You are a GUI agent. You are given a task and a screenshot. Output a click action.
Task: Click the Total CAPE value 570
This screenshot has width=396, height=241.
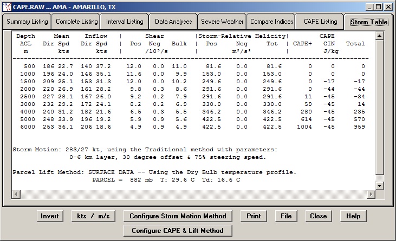click(x=359, y=119)
